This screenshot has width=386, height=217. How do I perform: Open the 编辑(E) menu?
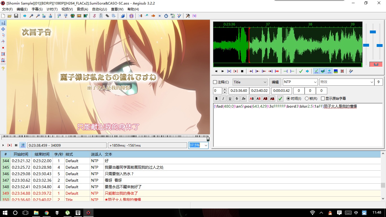point(22,9)
